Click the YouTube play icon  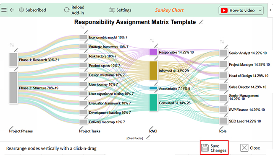224,10
